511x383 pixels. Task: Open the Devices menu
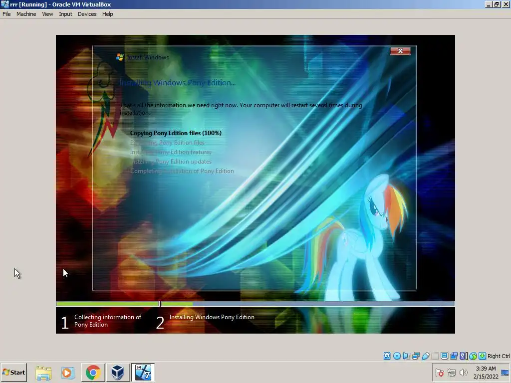[x=87, y=14]
